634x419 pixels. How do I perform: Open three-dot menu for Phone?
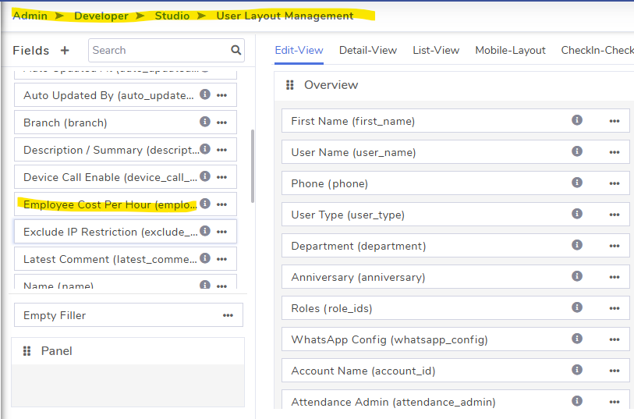tap(615, 183)
